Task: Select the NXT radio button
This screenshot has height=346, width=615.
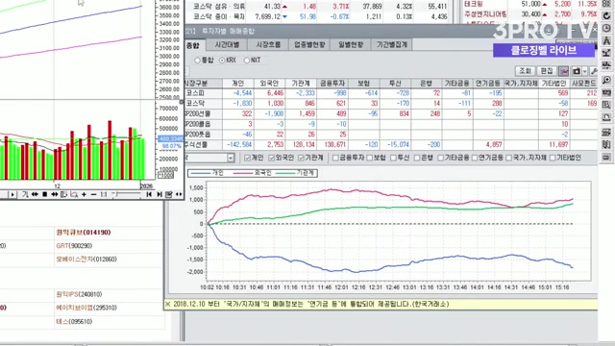Action: coord(247,61)
